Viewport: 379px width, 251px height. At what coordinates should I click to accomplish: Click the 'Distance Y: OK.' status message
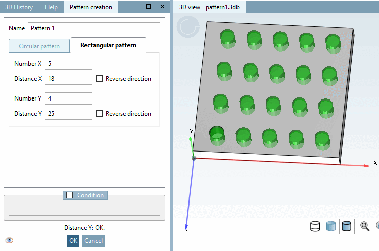[84, 228]
